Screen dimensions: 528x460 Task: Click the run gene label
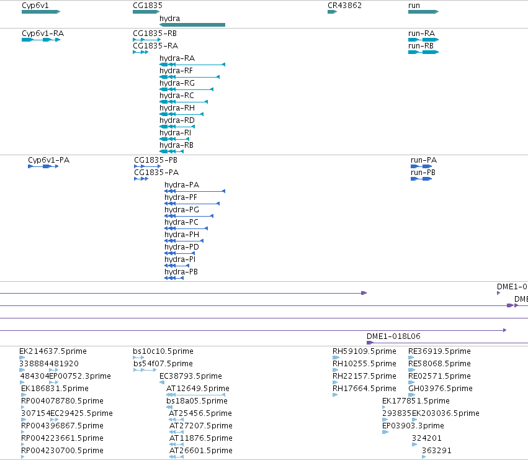414,6
